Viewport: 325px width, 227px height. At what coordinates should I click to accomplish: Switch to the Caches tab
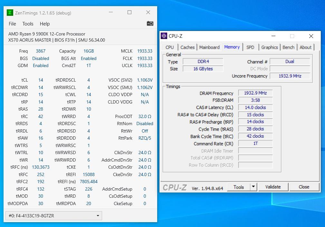click(x=187, y=47)
